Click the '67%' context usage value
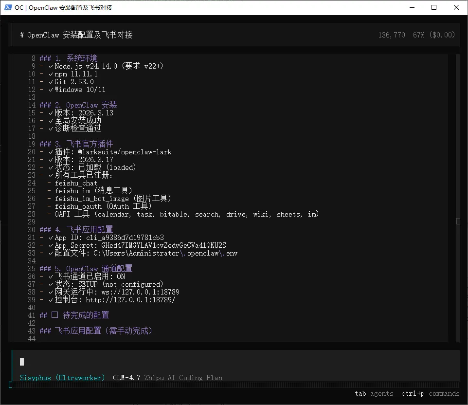This screenshot has width=468, height=405. click(418, 35)
